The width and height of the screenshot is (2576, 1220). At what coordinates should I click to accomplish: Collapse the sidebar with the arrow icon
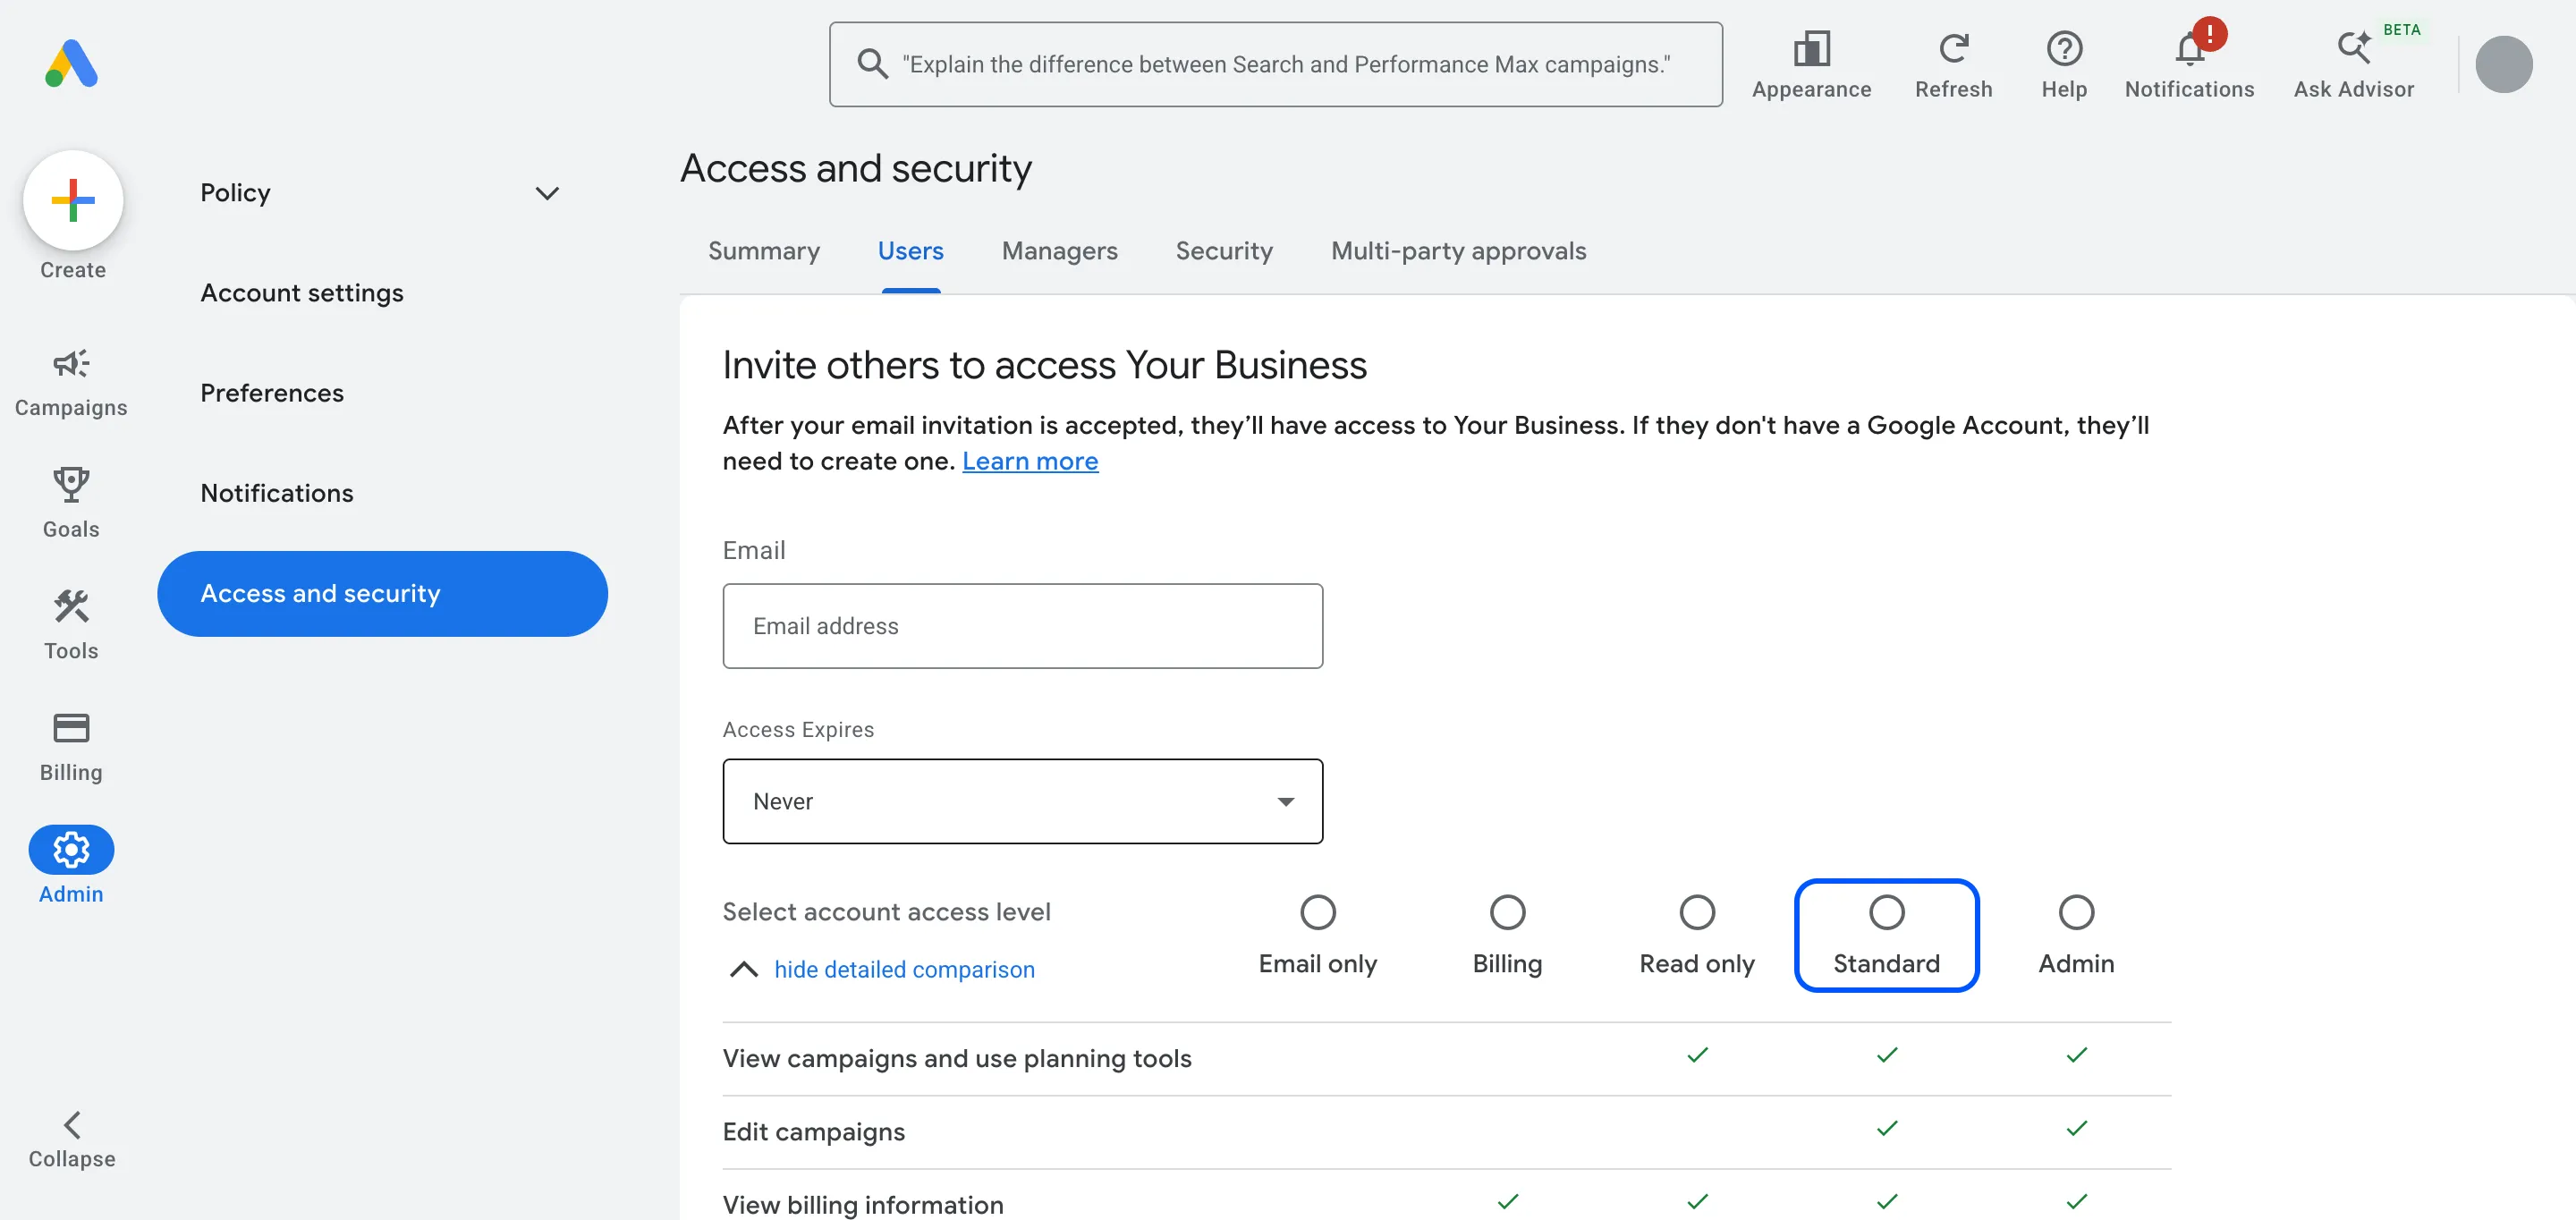72,1125
